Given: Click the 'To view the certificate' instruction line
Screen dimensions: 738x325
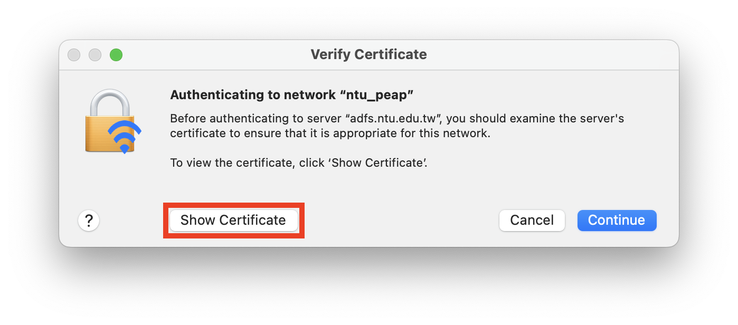Looking at the screenshot, I should pyautogui.click(x=298, y=162).
